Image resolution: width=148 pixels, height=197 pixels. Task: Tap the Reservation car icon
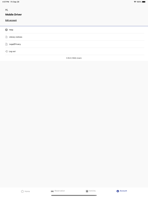coord(52,191)
